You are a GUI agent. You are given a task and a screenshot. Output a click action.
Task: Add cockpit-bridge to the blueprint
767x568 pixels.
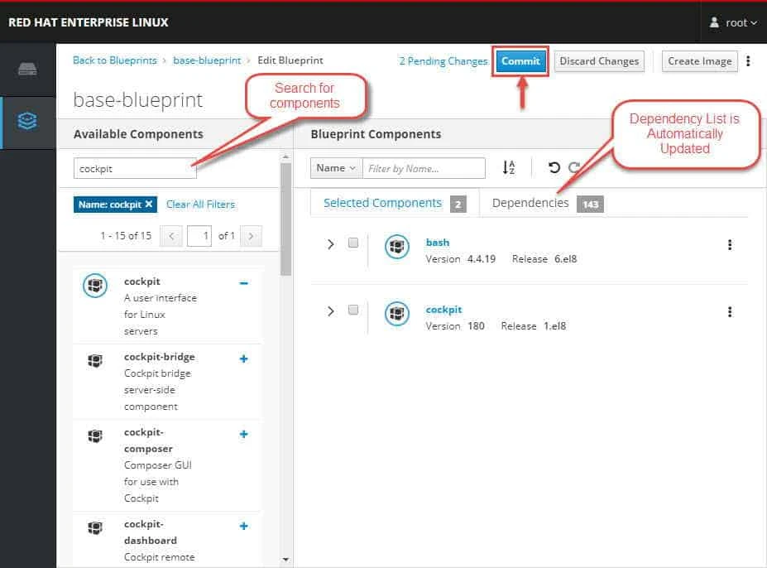tap(242, 358)
